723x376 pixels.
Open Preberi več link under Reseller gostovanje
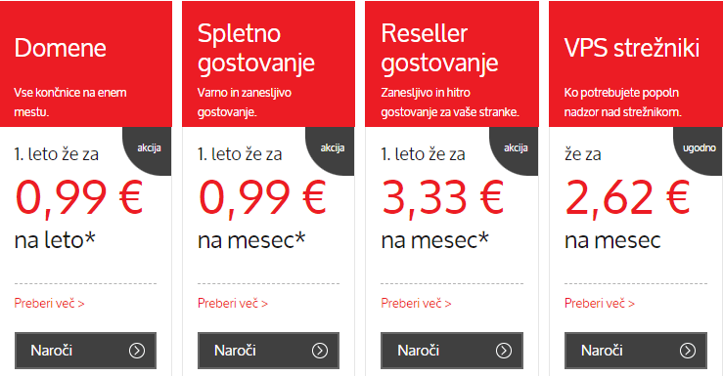416,304
